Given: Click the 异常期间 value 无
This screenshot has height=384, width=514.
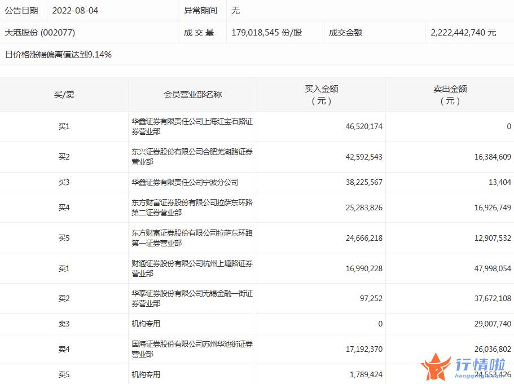Looking at the screenshot, I should 235,11.
